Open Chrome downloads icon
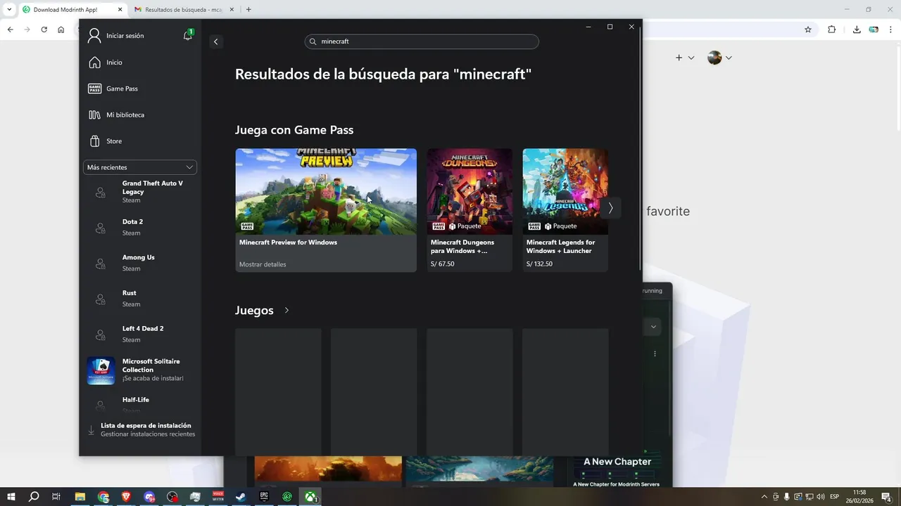 point(857,30)
